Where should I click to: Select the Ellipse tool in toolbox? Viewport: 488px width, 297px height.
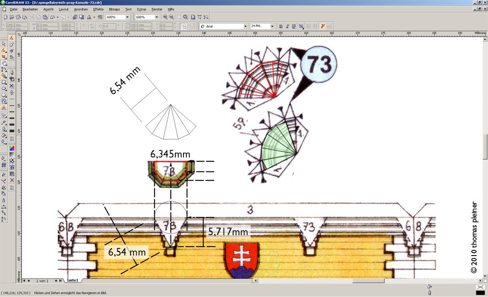tap(4, 89)
